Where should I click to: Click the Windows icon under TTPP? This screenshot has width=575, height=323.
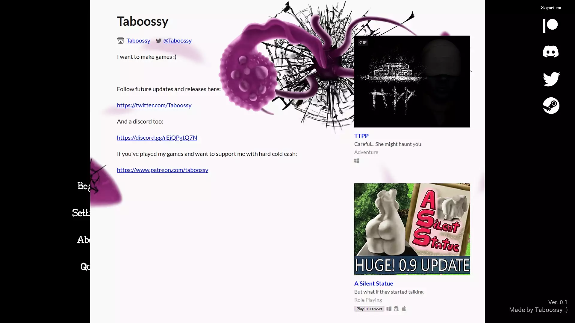point(357,161)
